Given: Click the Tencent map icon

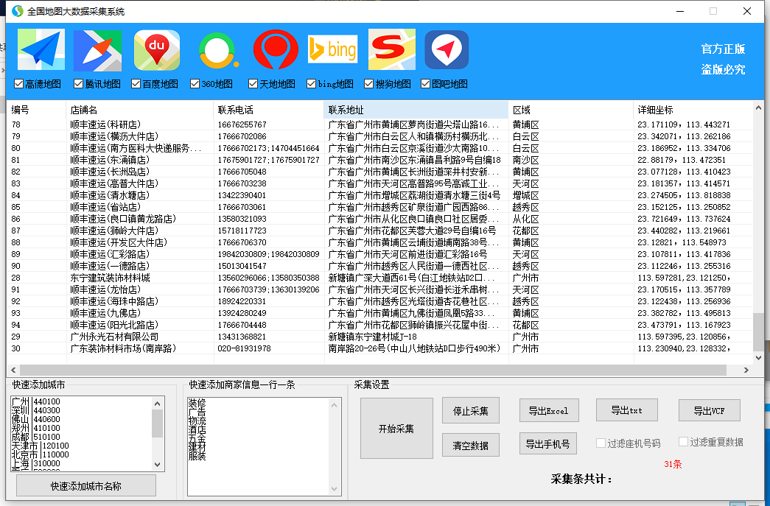Looking at the screenshot, I should coord(97,50).
